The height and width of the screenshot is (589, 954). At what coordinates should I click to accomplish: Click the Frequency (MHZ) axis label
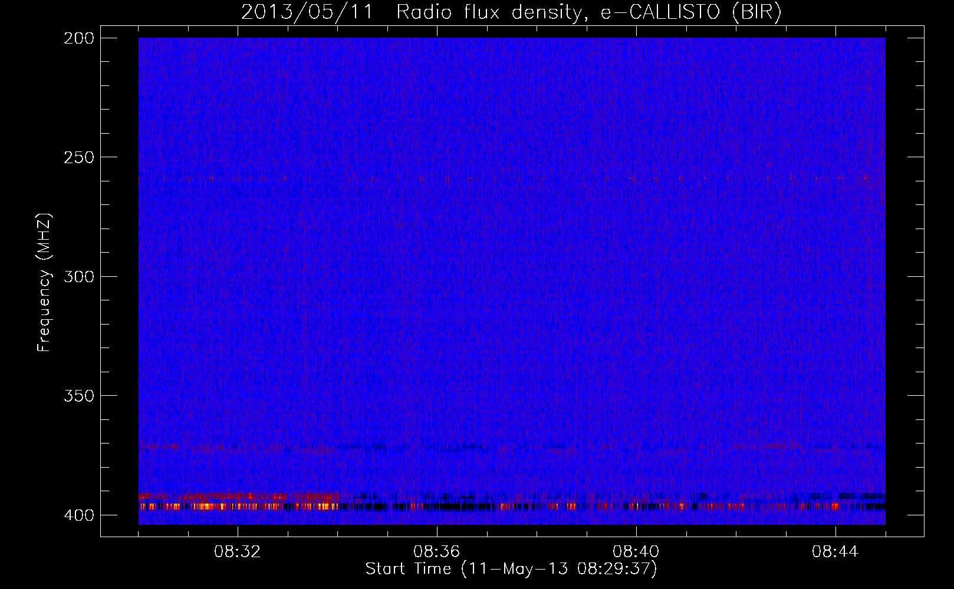point(44,283)
